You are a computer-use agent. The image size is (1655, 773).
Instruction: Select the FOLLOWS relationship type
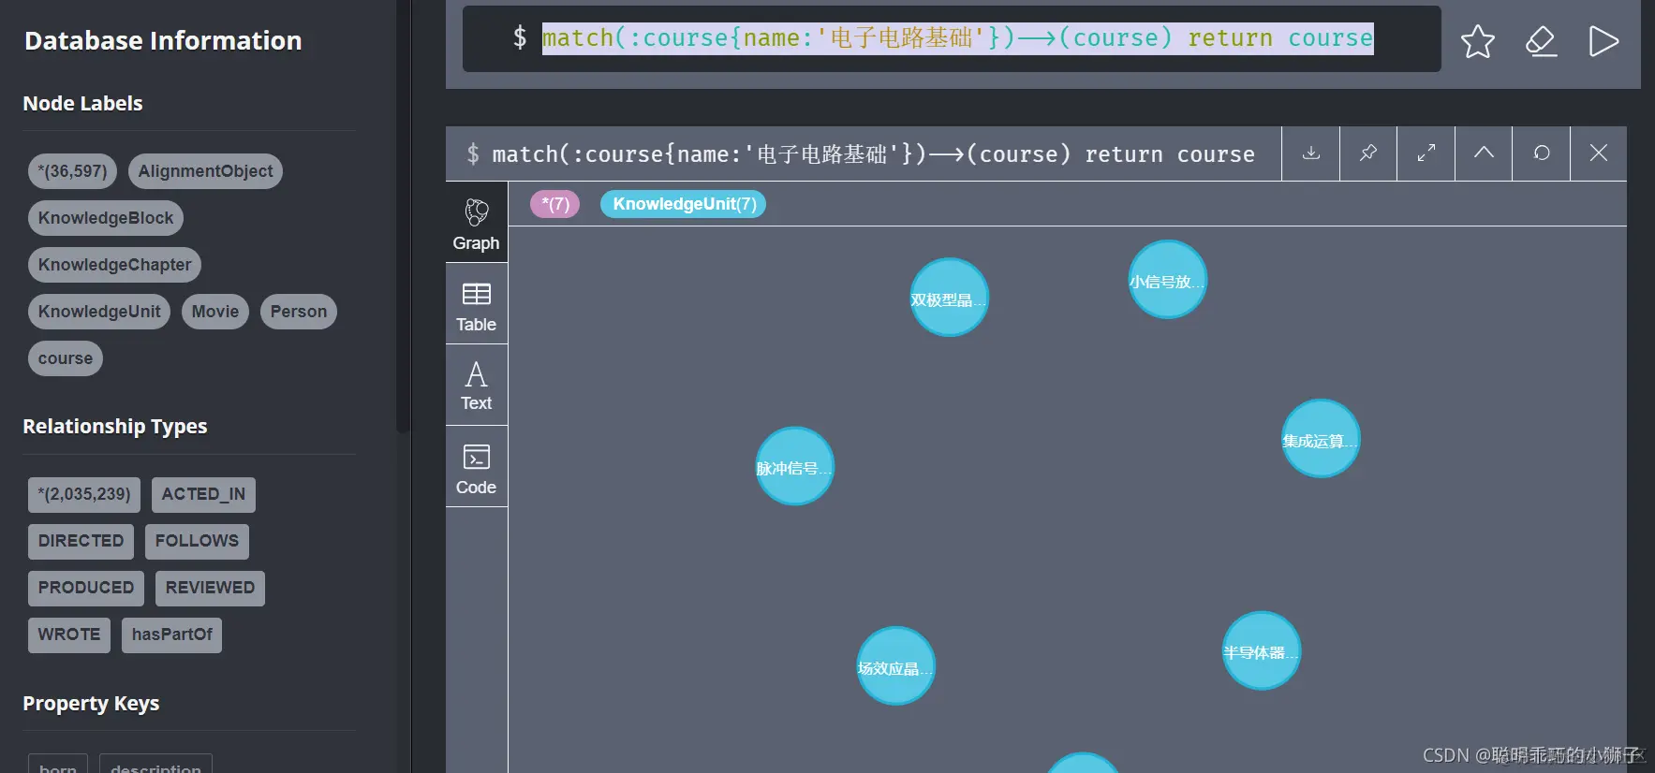click(x=197, y=541)
